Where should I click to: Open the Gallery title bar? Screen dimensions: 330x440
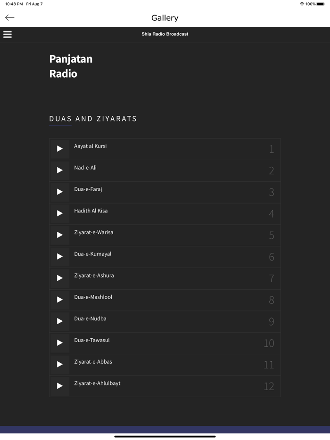[x=165, y=17]
